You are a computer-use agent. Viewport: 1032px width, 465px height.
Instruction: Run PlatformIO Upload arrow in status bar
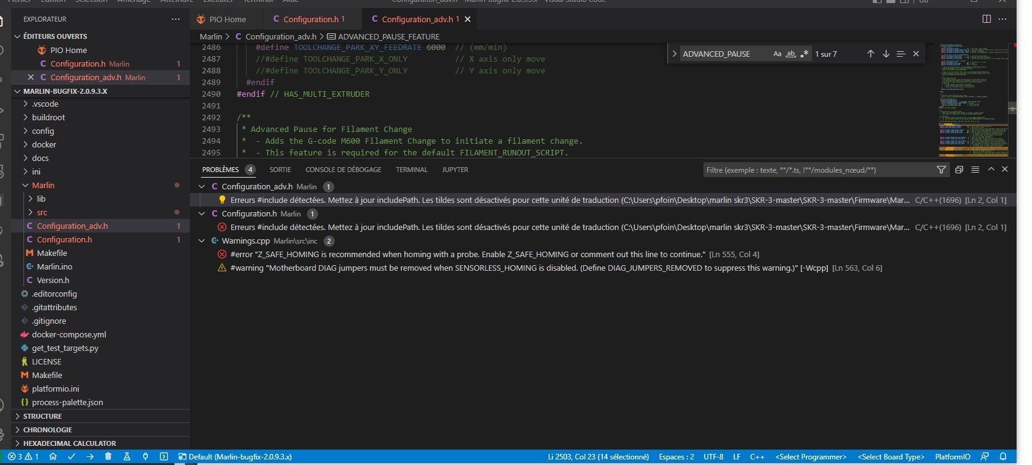tap(90, 457)
